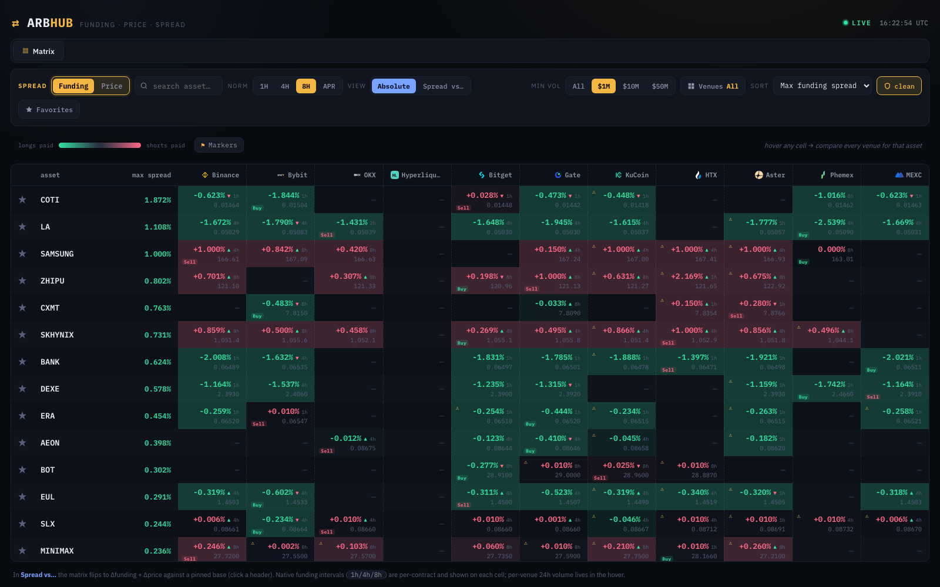940x587 pixels.
Task: Star the CXMT row
Action: point(22,308)
